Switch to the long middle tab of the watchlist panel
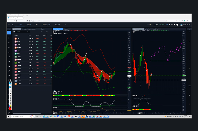Viewport: 198px width, 131px height. [29, 29]
